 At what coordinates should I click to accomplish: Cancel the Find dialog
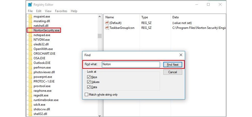point(173,72)
